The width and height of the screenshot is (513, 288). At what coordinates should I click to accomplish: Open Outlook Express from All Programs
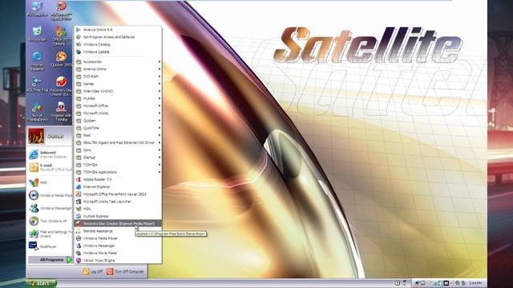click(x=118, y=216)
